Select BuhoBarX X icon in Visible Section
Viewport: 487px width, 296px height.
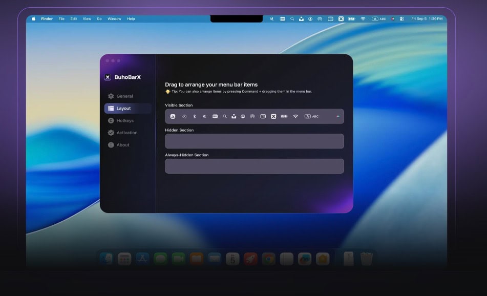273,117
